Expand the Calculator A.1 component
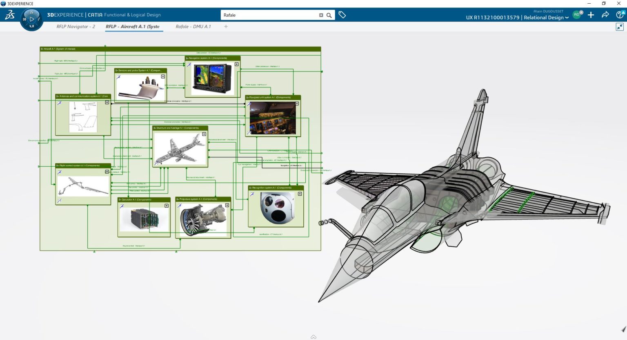The image size is (627, 340). tap(167, 206)
